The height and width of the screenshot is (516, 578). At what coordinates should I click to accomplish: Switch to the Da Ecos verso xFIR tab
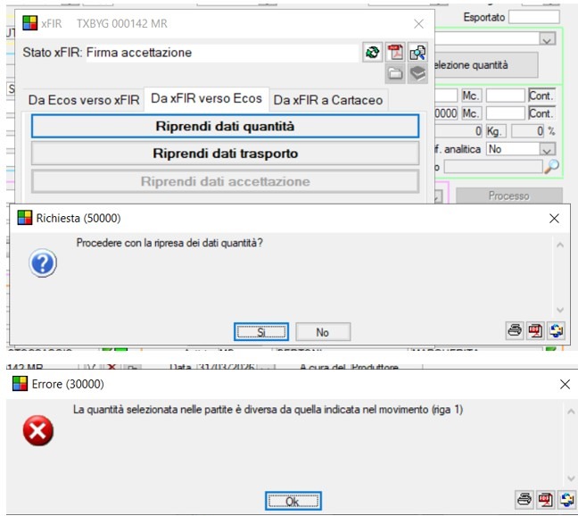83,100
